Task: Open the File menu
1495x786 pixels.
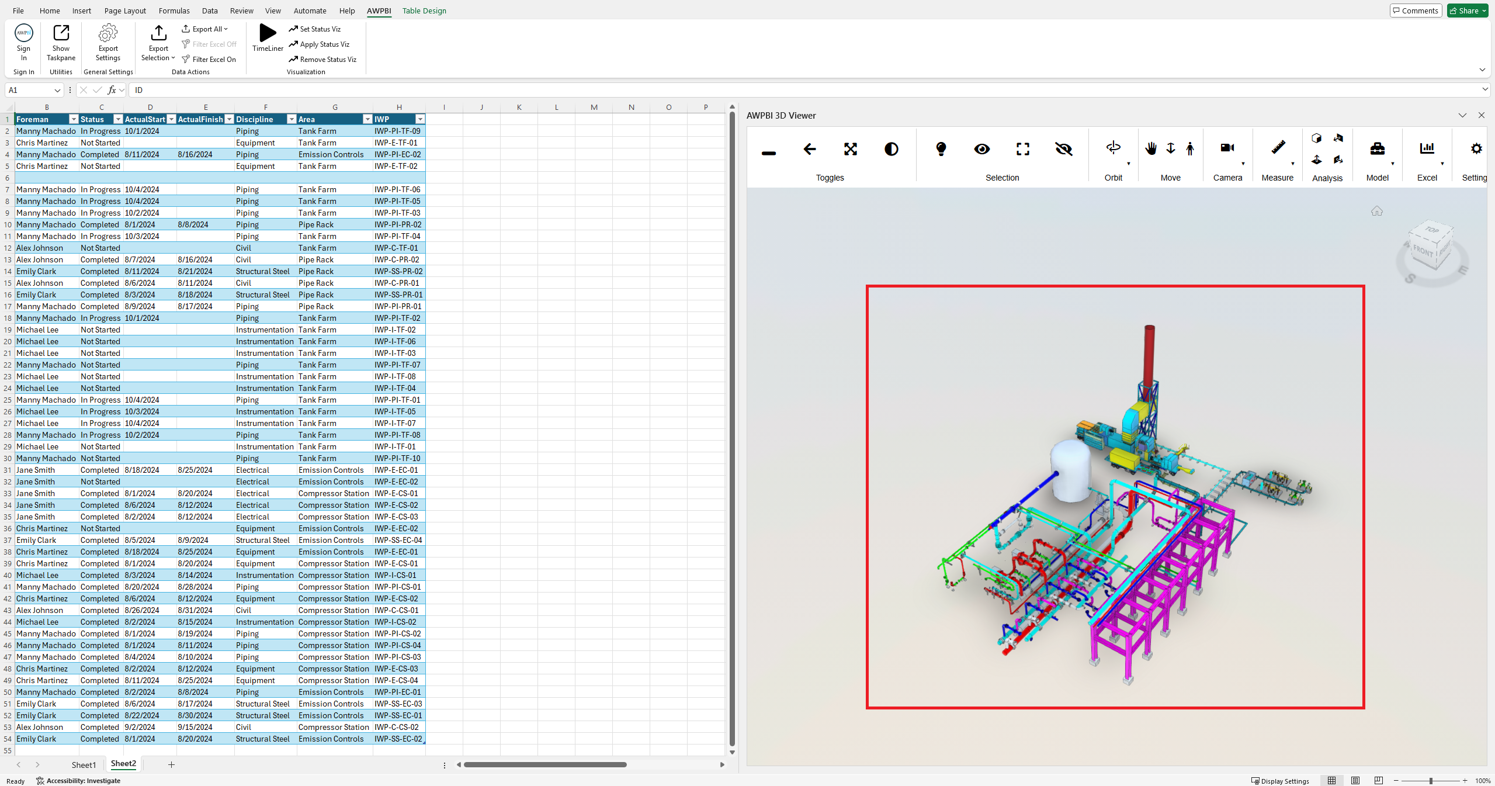Action: 18,11
